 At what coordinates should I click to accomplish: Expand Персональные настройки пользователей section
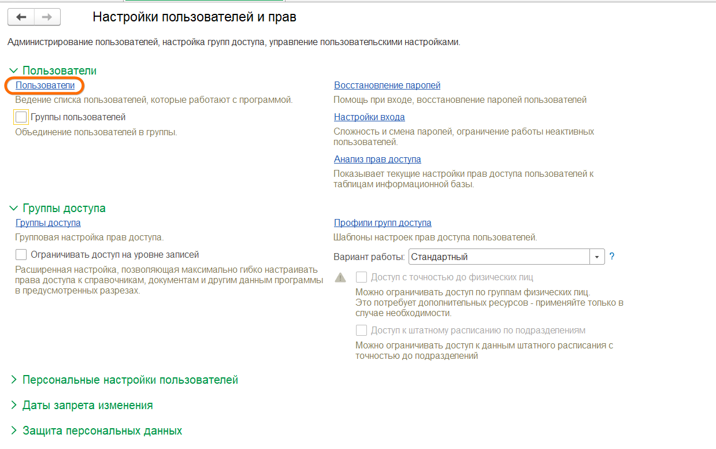(x=14, y=380)
